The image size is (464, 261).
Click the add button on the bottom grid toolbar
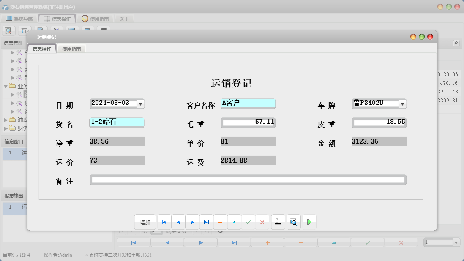pyautogui.click(x=267, y=242)
